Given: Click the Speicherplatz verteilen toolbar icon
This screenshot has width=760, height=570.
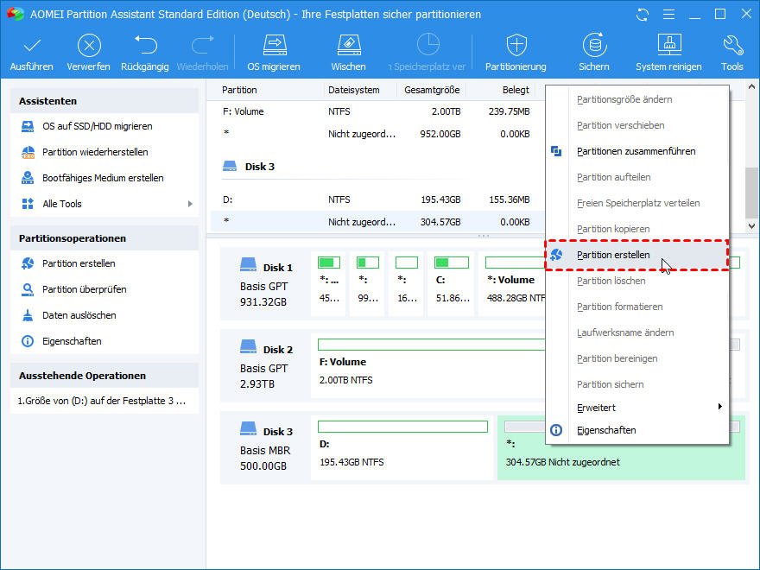Looking at the screenshot, I should click(428, 45).
